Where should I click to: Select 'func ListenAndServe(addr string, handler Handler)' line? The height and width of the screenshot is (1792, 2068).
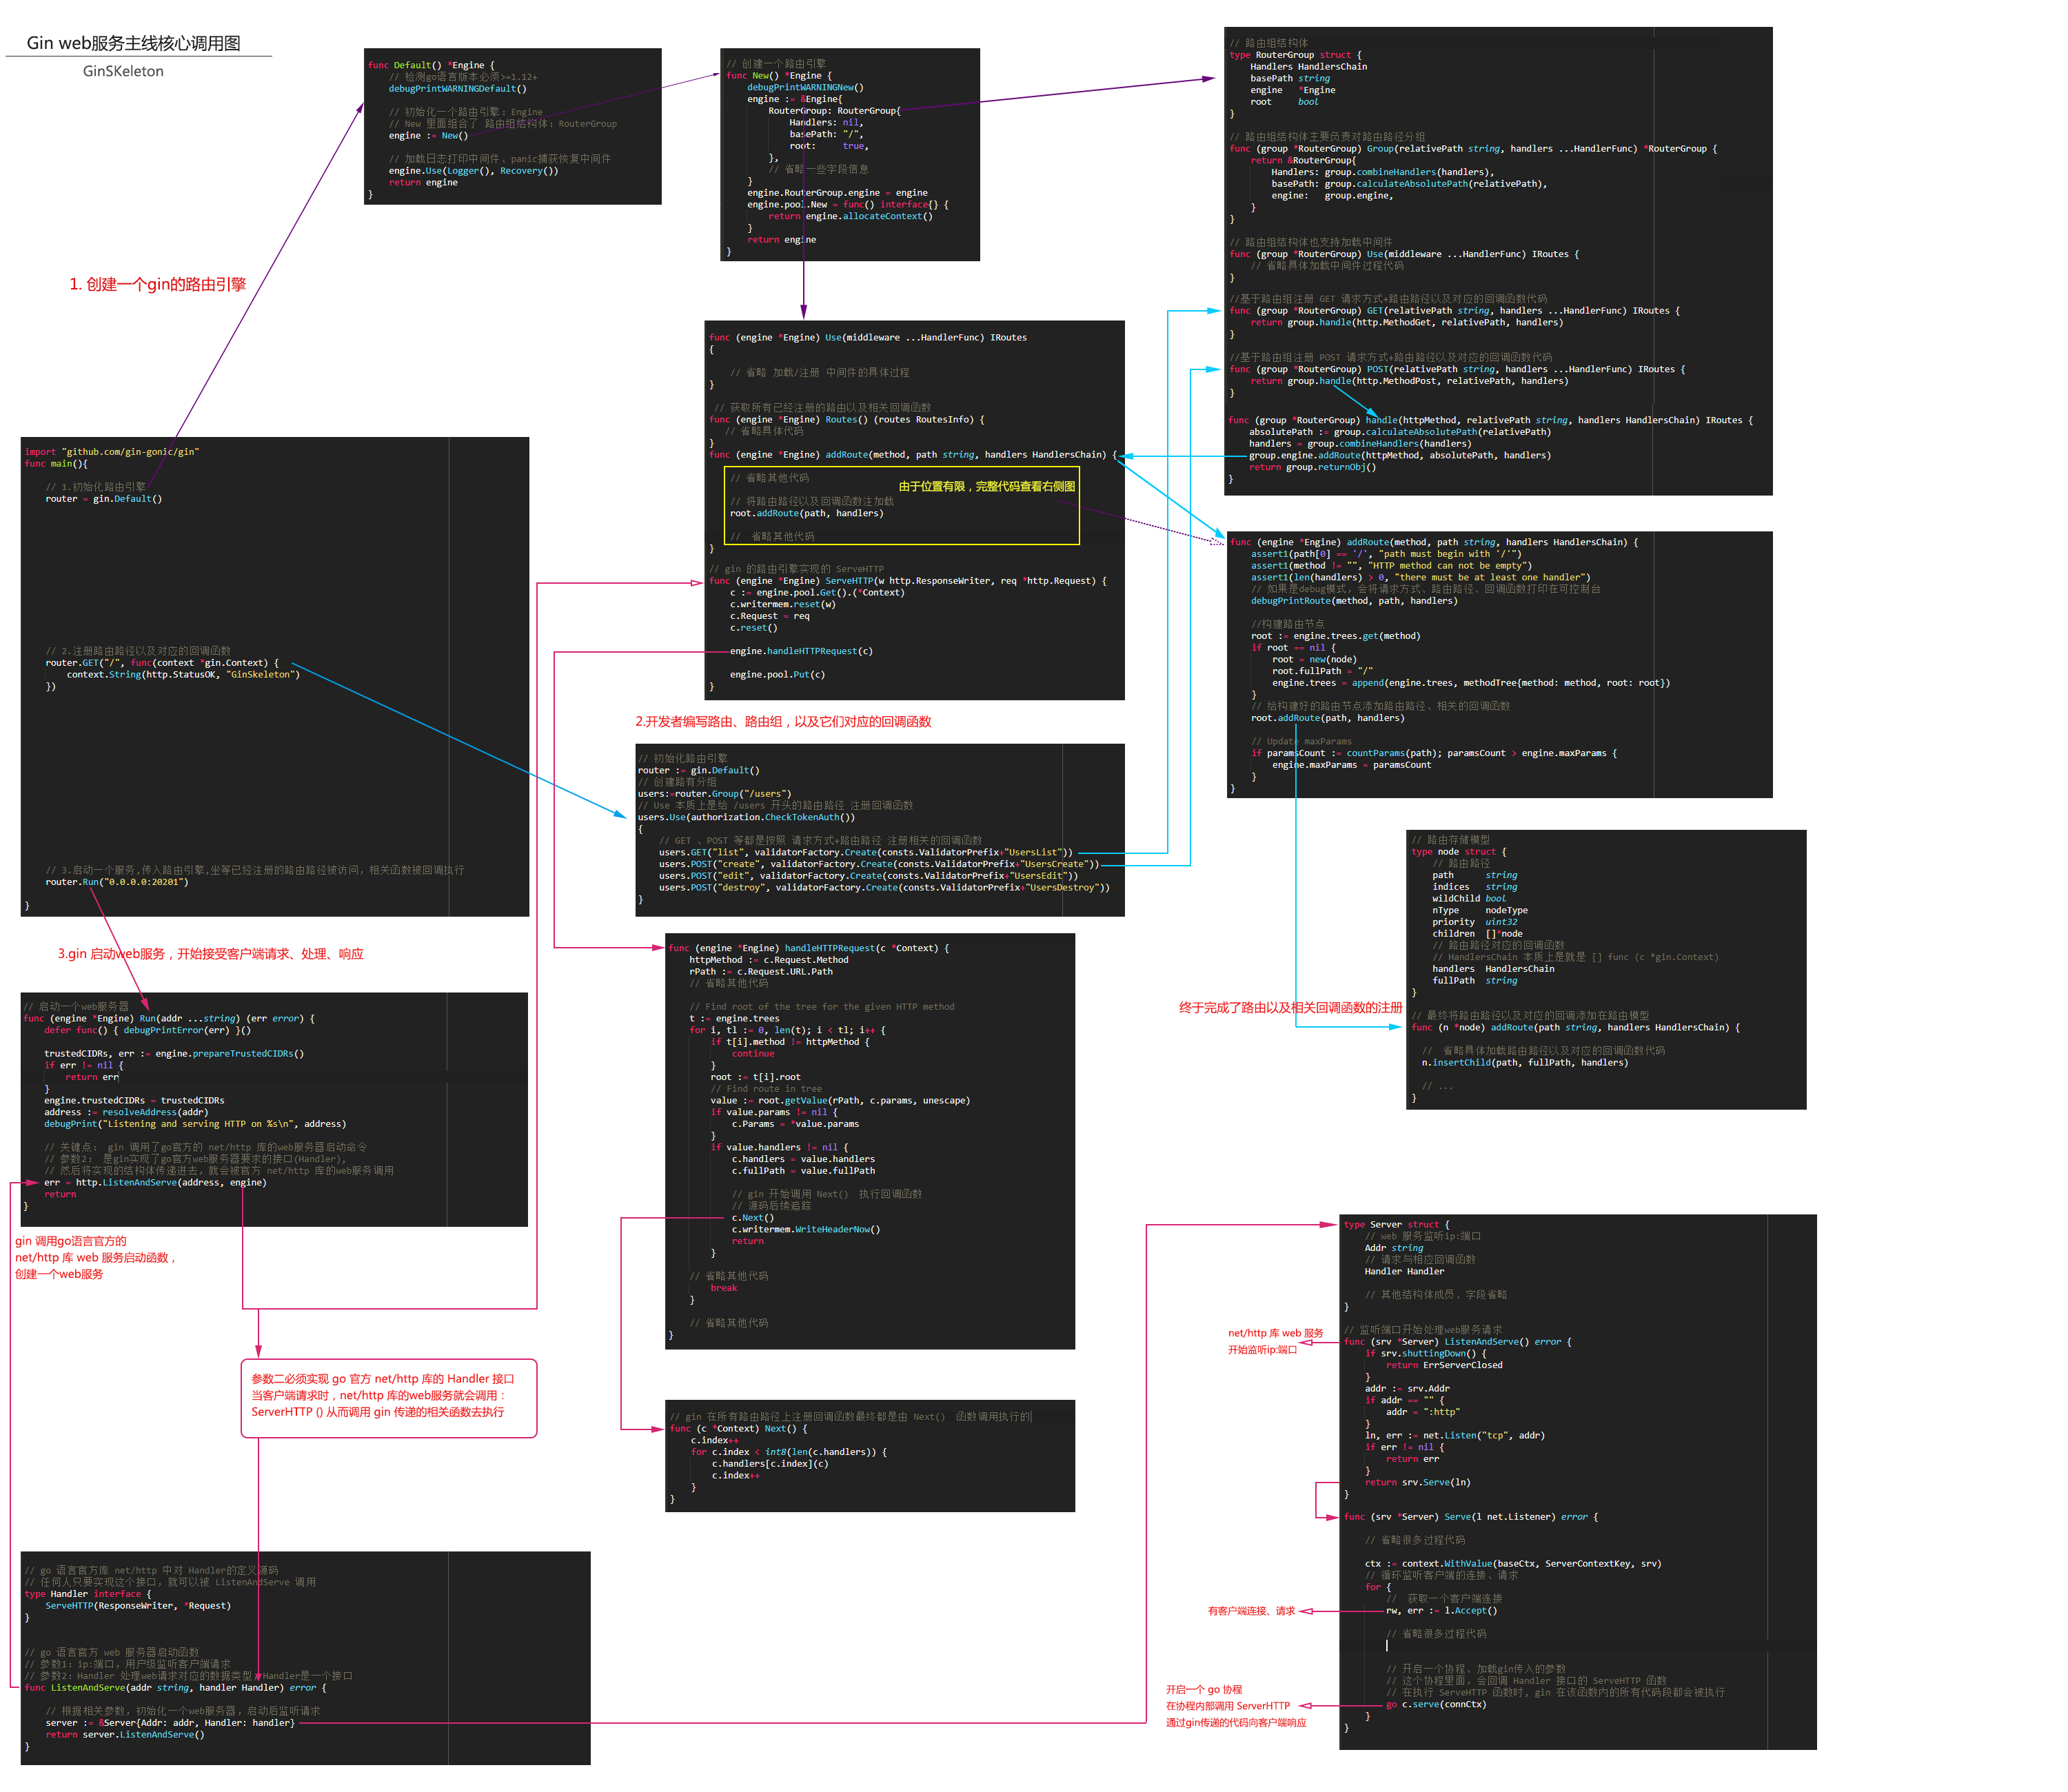(175, 1687)
